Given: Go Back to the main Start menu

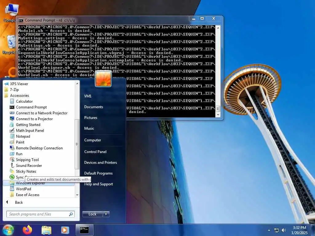Looking at the screenshot, I should click(x=19, y=202).
